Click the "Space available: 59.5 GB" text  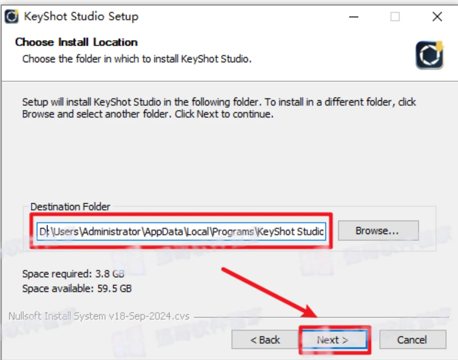[77, 289]
